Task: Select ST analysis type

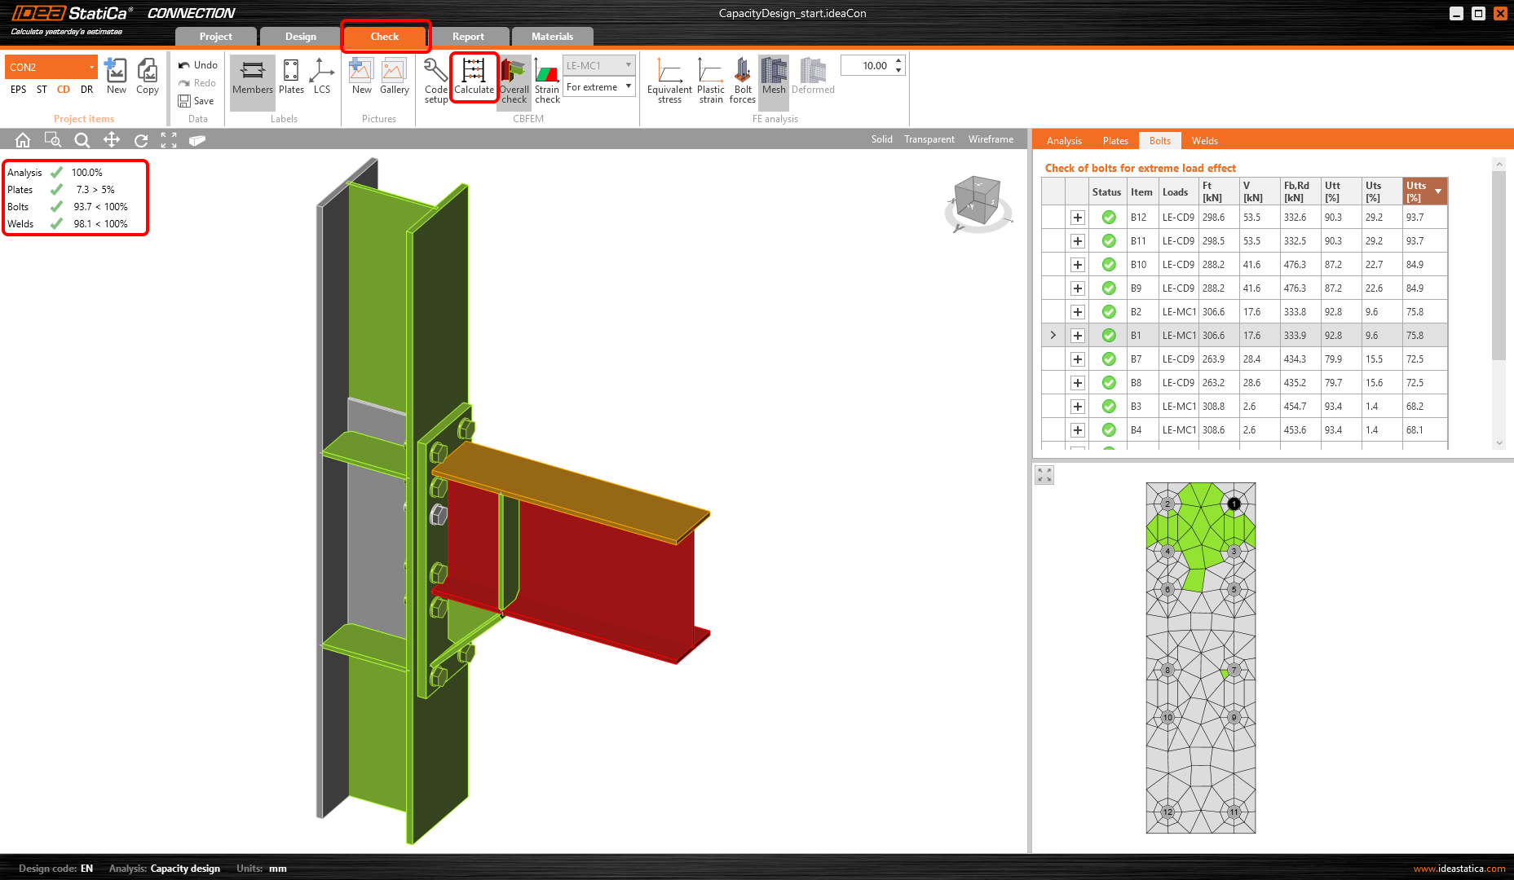Action: point(42,90)
